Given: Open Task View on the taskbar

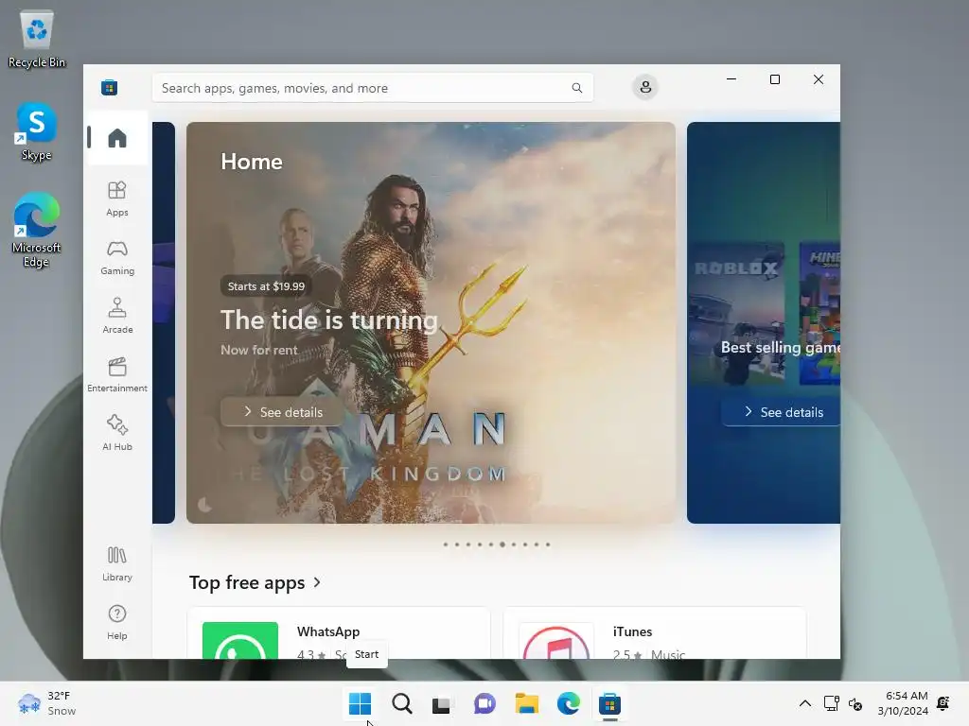Looking at the screenshot, I should tap(441, 703).
